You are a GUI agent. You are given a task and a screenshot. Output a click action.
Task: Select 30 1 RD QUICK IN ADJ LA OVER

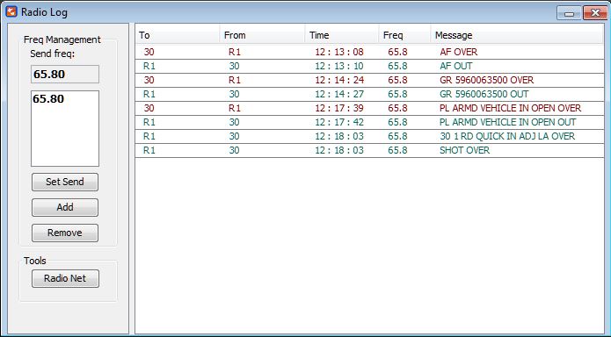tap(369, 136)
